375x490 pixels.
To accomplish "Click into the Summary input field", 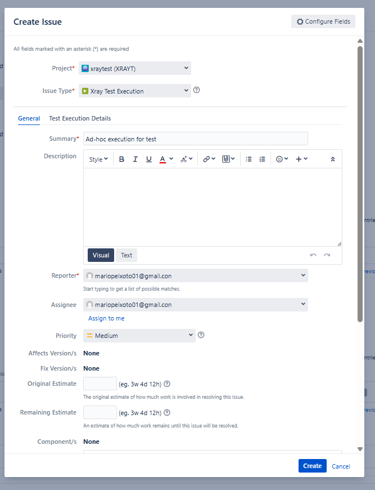I will point(195,139).
